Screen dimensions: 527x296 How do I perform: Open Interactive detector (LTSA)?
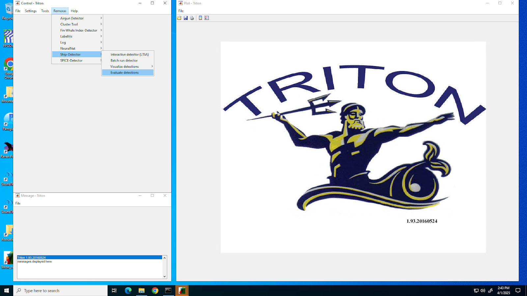point(129,55)
